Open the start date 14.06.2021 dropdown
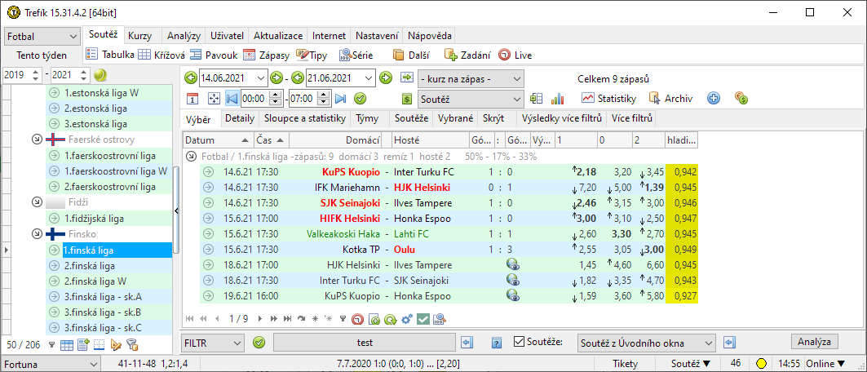The width and height of the screenshot is (867, 372). tap(262, 77)
